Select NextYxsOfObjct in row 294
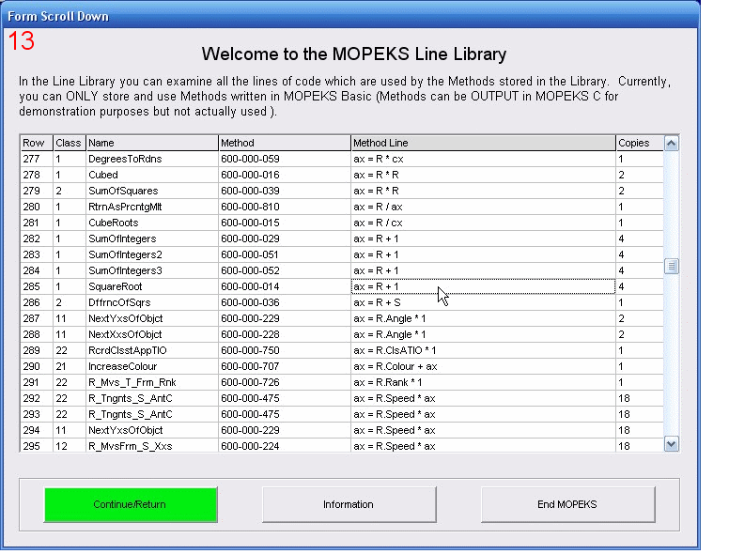Viewport: 729px width, 554px height. pyautogui.click(x=152, y=430)
